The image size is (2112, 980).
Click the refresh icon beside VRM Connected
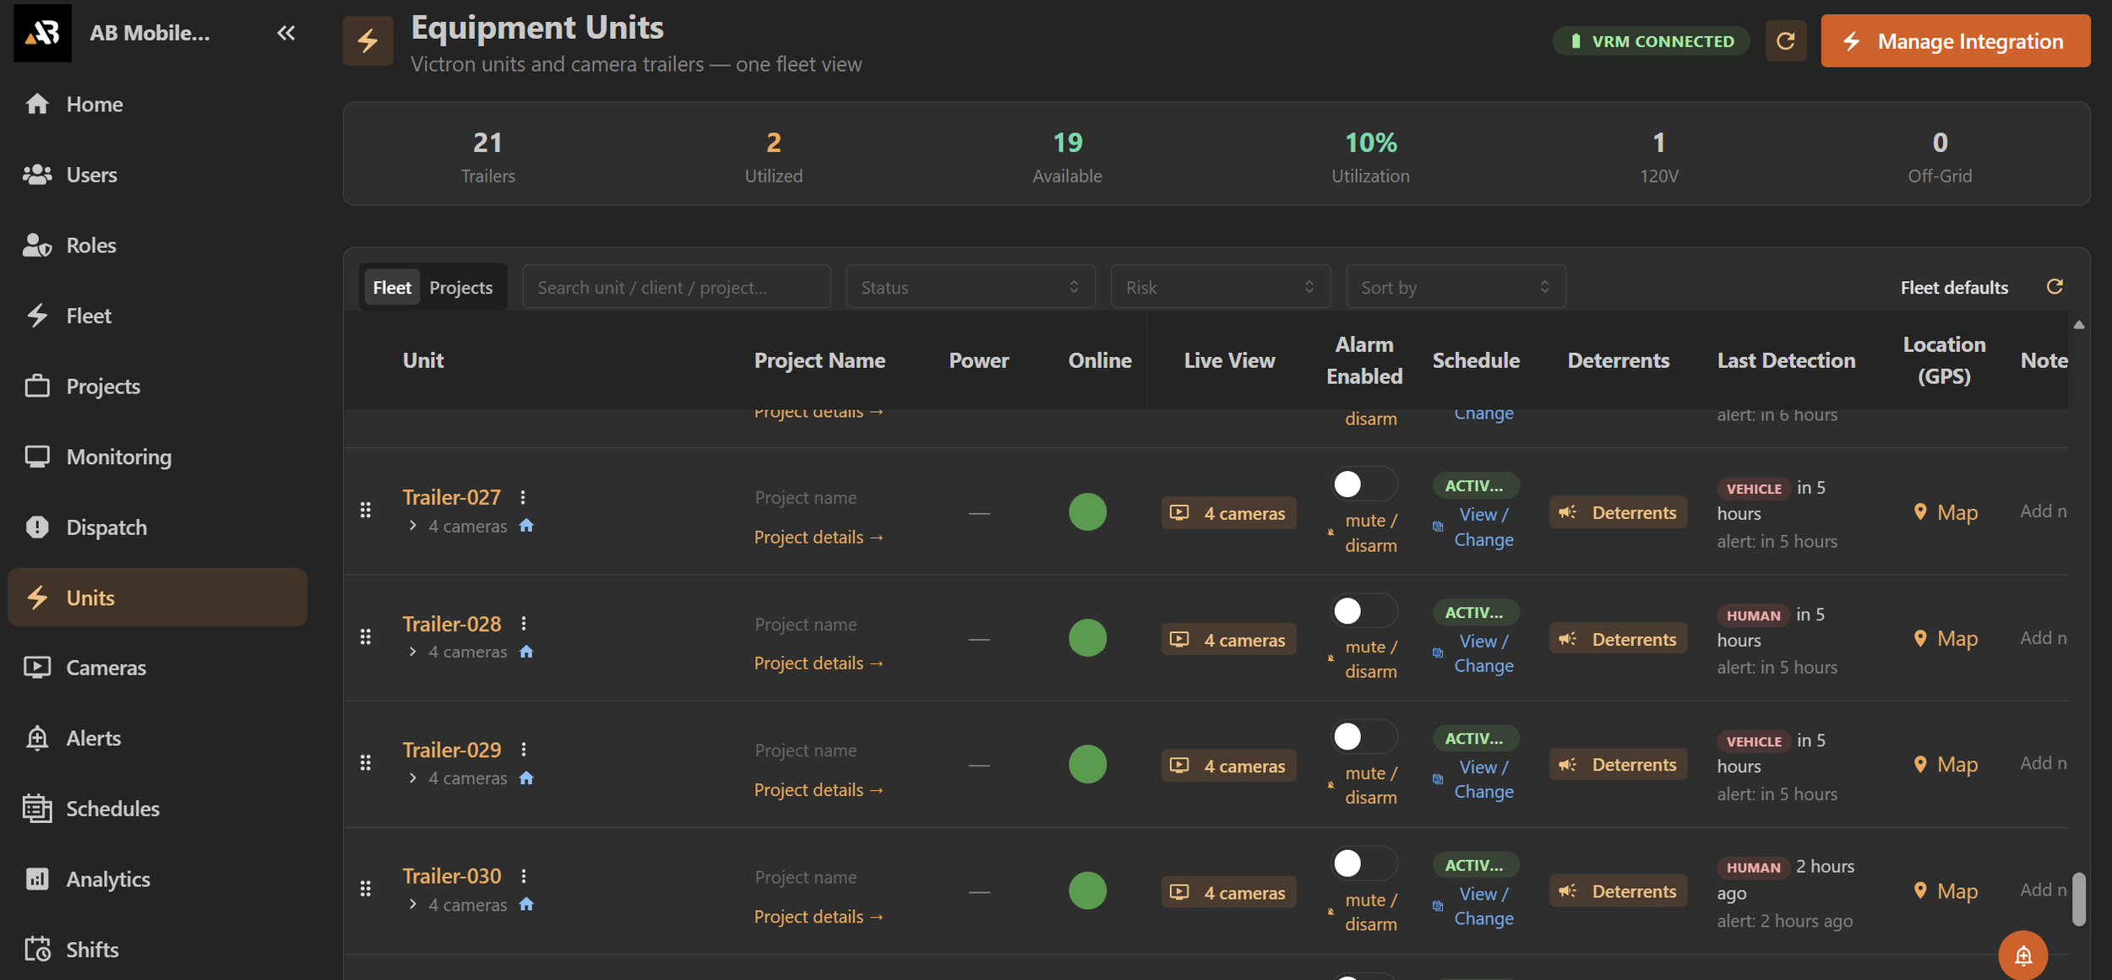[1785, 41]
